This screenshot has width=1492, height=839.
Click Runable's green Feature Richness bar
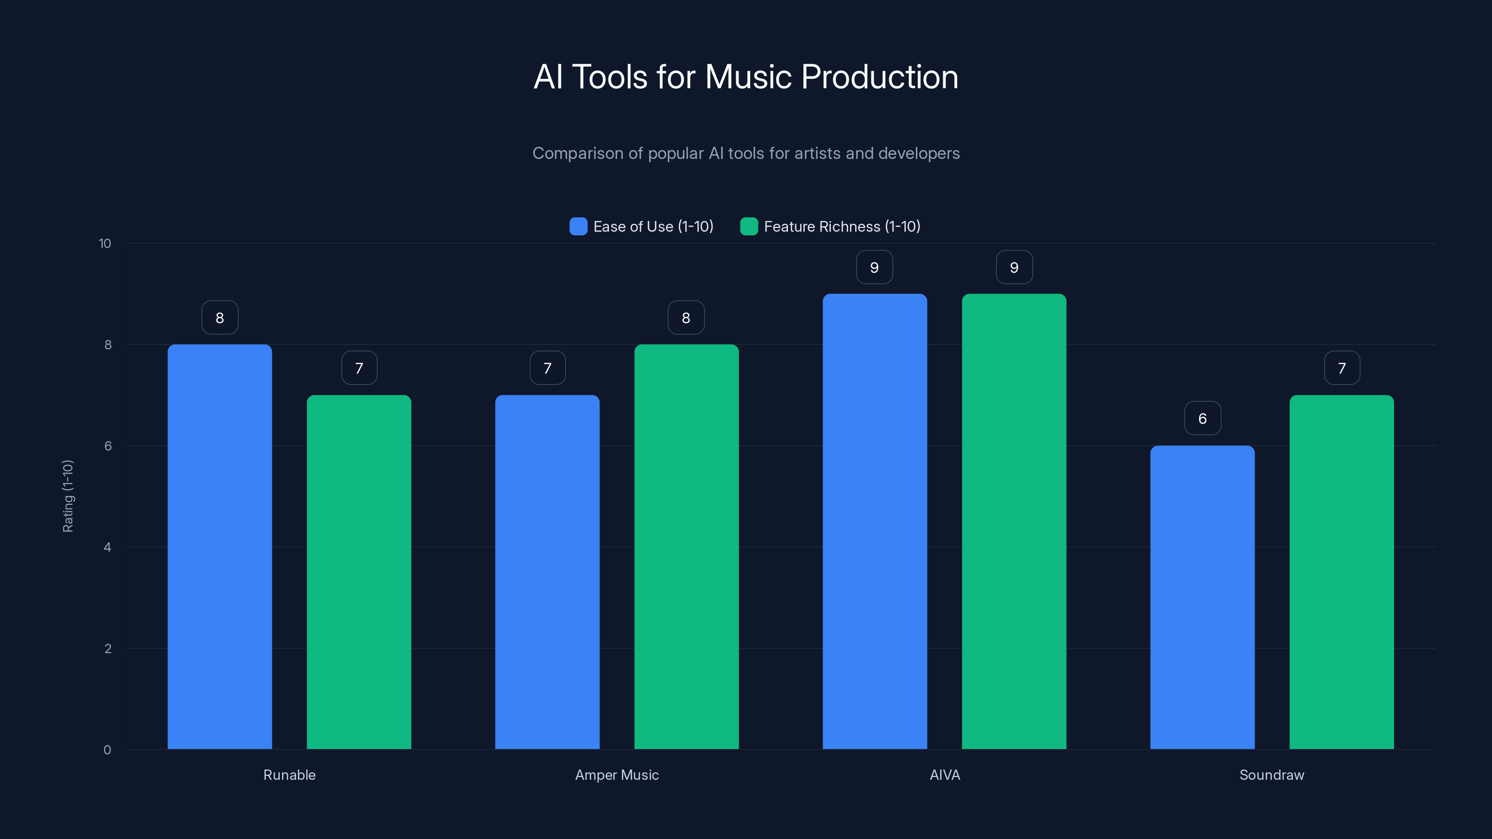(359, 573)
